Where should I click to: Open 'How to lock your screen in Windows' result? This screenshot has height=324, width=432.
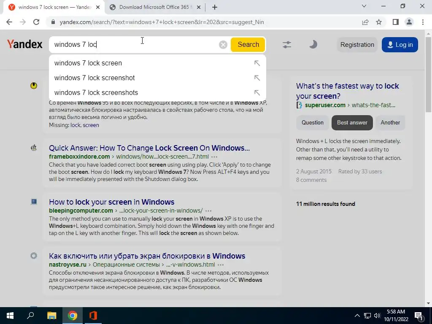coord(111,202)
